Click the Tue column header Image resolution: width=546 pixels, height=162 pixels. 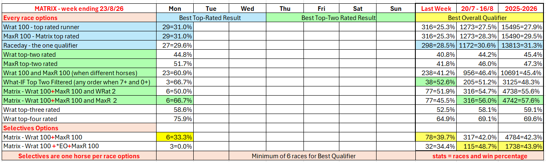(211, 8)
